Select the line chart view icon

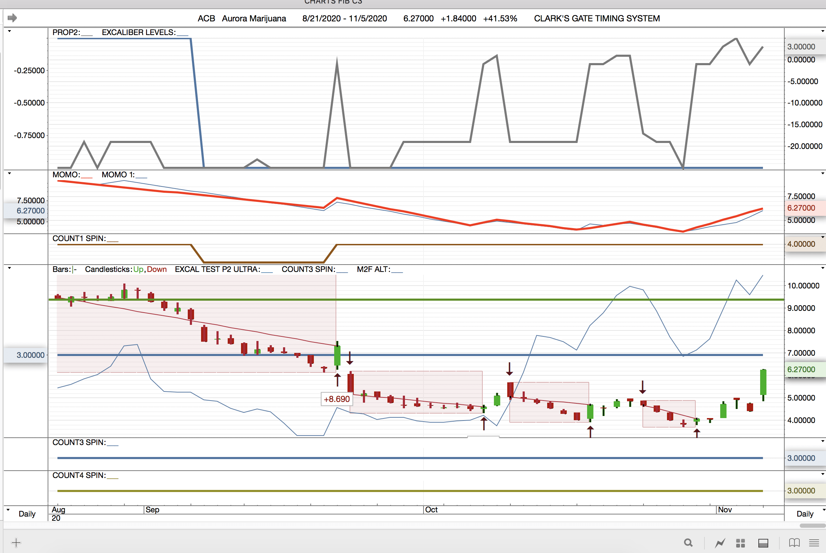tap(720, 543)
